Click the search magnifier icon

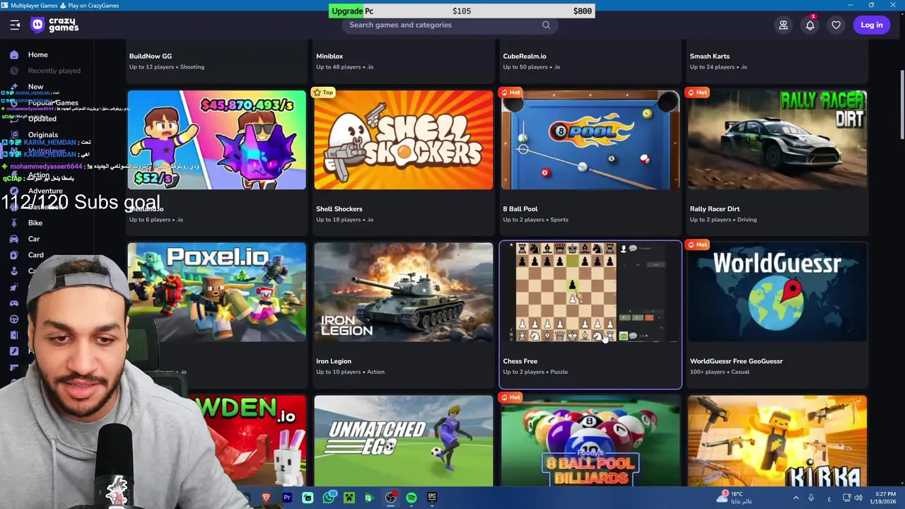pyautogui.click(x=546, y=25)
